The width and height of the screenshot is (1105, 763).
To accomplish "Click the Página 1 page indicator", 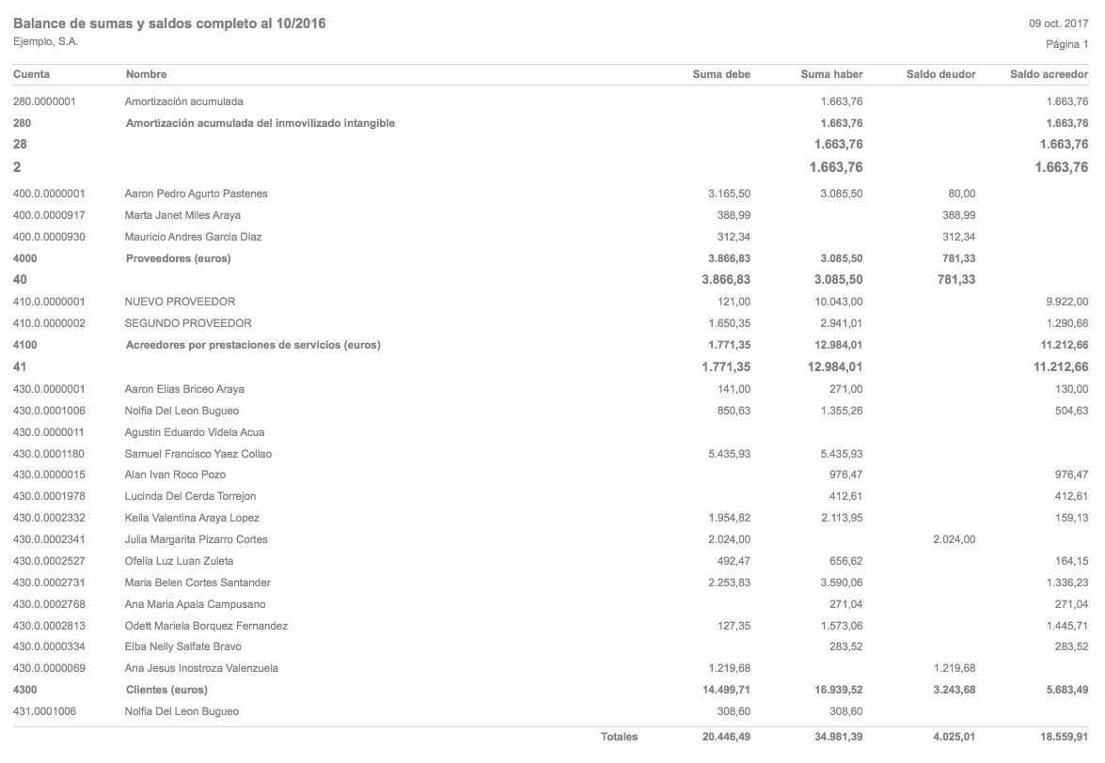I will (1066, 44).
